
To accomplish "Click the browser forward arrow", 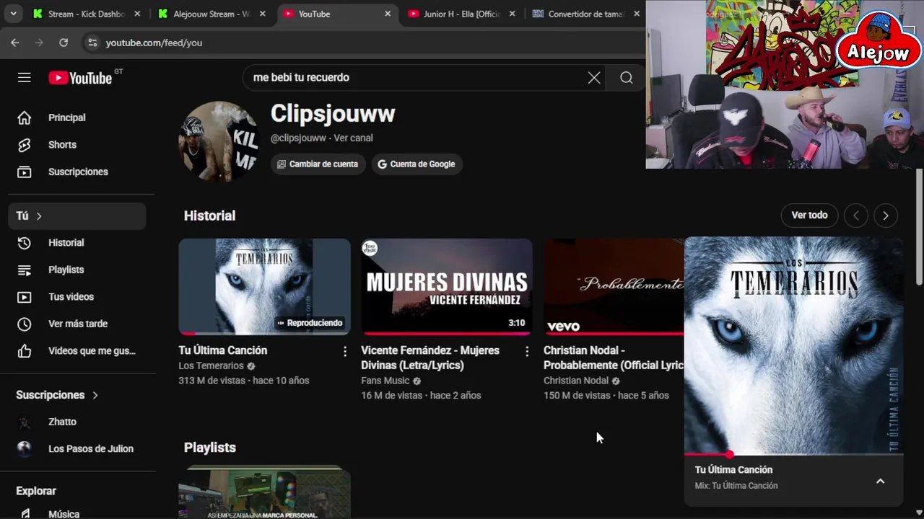I will coord(39,43).
